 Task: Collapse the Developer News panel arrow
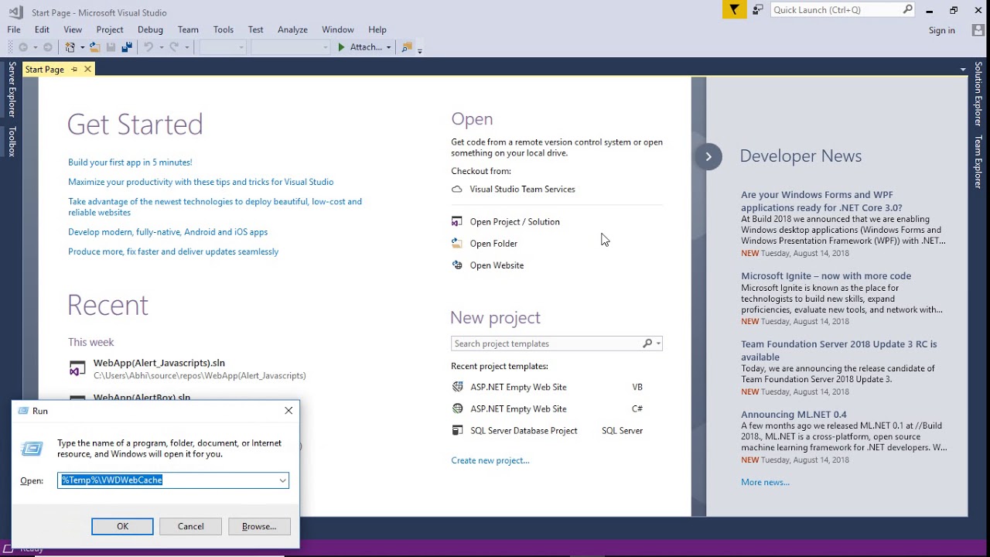(708, 156)
